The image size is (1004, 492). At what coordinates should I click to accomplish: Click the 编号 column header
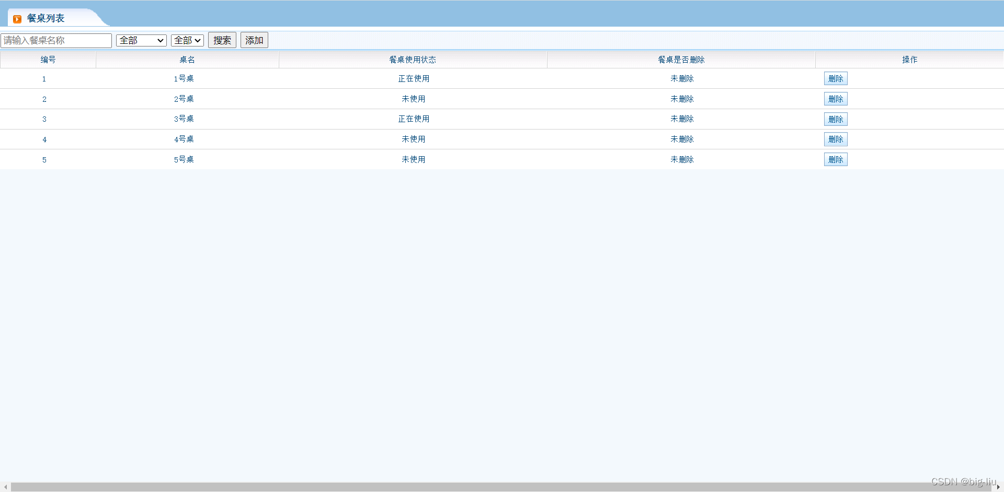click(x=48, y=60)
